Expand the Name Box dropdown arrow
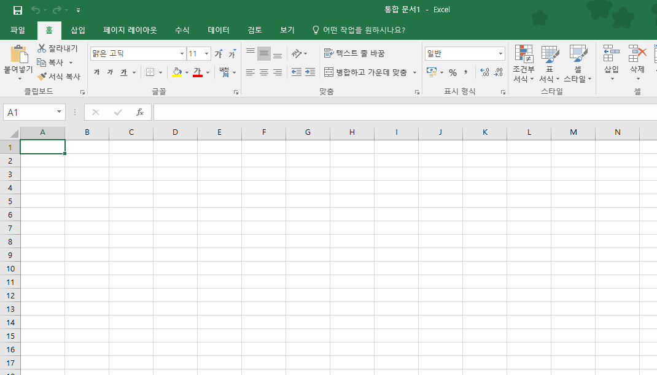The height and width of the screenshot is (375, 657). (60, 112)
